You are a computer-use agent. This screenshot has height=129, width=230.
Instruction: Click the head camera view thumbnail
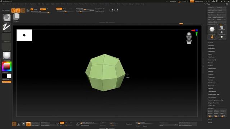tap(189, 38)
